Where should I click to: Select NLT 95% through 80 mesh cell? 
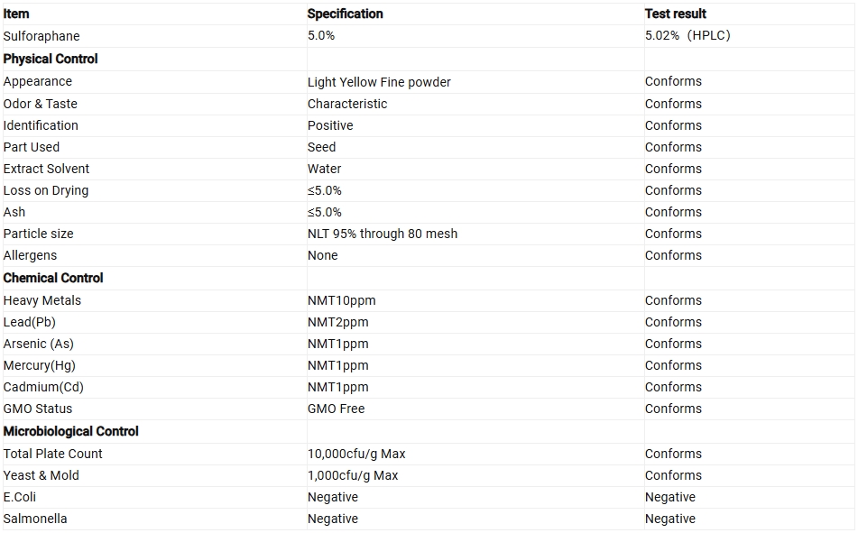382,234
